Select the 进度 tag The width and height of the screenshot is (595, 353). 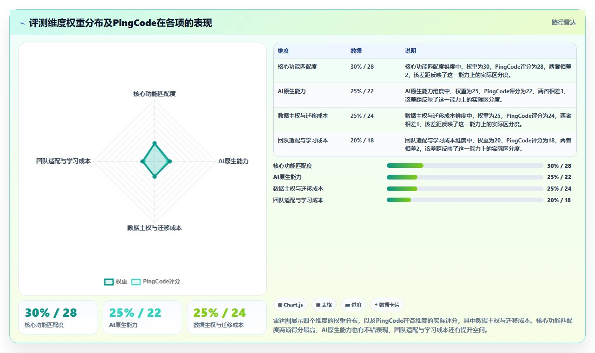[x=353, y=305]
